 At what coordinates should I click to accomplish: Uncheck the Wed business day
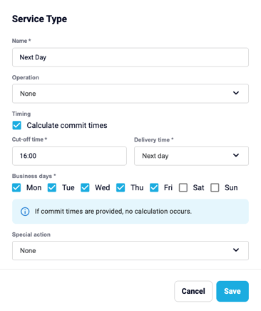[85, 187]
